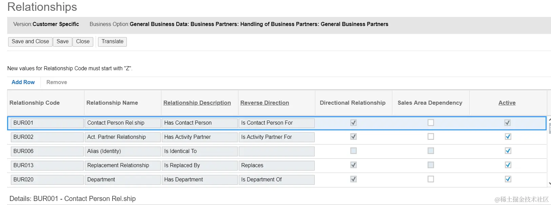
Task: Click the empty Reverse Direction field for BUR006
Action: click(276, 151)
